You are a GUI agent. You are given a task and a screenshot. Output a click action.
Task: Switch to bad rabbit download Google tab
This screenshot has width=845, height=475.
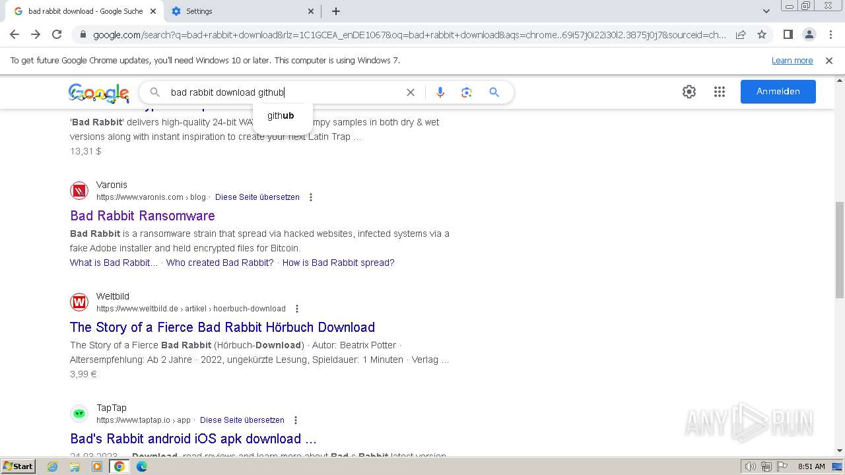click(84, 11)
